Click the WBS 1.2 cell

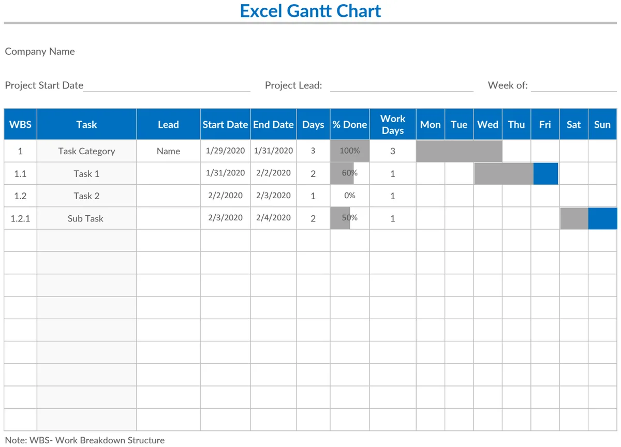coord(20,196)
